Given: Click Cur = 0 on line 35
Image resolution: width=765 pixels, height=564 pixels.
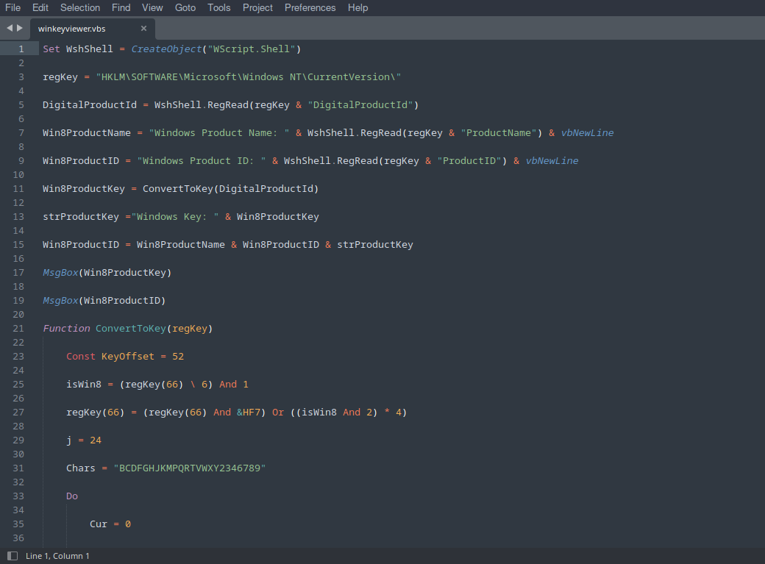Looking at the screenshot, I should pos(110,524).
